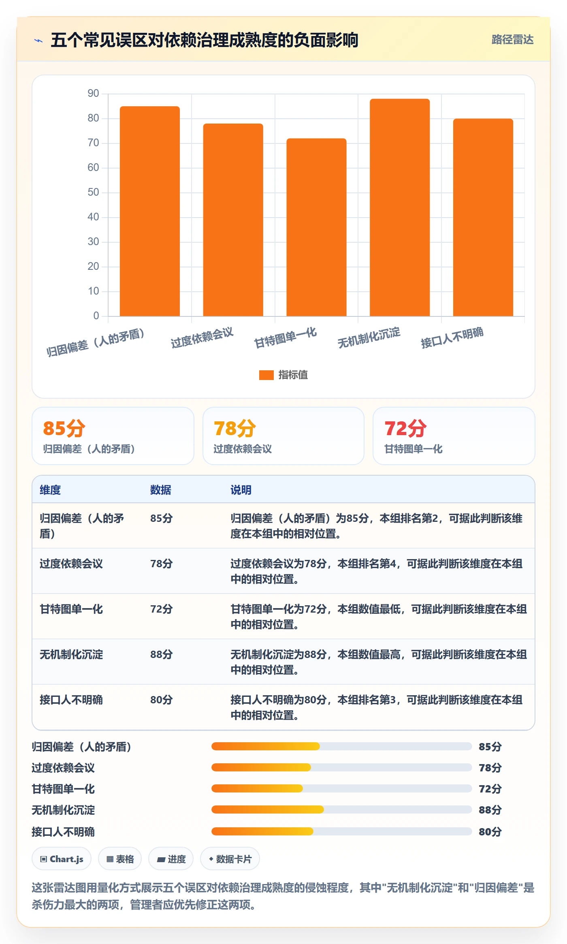Screen dimensions: 567x944
Task: Click the page title 五个常见误区对依赖治理成熟度的负面影响
Action: point(205,40)
